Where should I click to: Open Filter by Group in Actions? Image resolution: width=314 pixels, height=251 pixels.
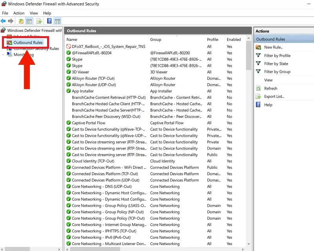point(277,71)
